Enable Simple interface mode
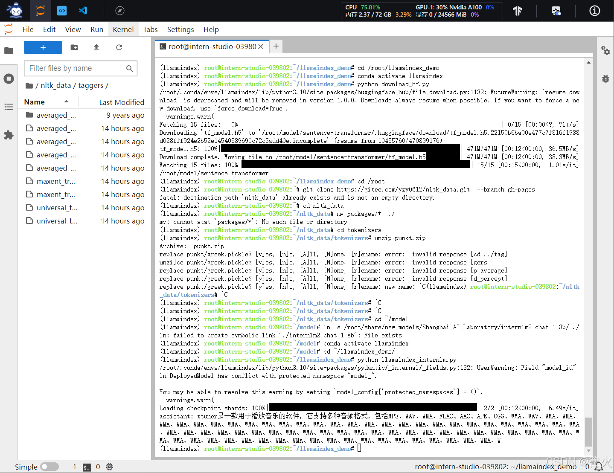The image size is (614, 473). 49,467
